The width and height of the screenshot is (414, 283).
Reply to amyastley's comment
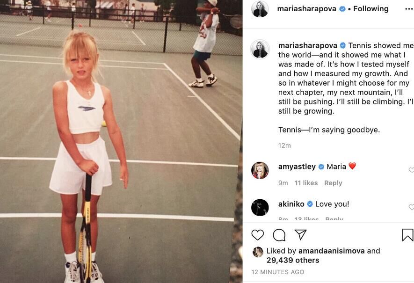tap(333, 183)
